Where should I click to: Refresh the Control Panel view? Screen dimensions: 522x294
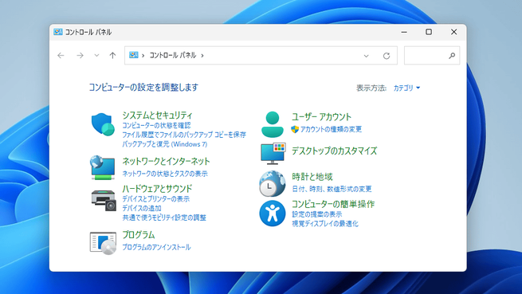click(x=387, y=56)
